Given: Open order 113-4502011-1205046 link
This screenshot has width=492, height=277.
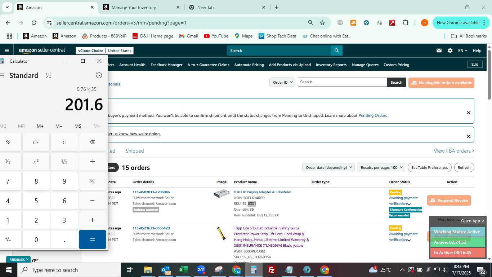Looking at the screenshot, I should point(151,192).
